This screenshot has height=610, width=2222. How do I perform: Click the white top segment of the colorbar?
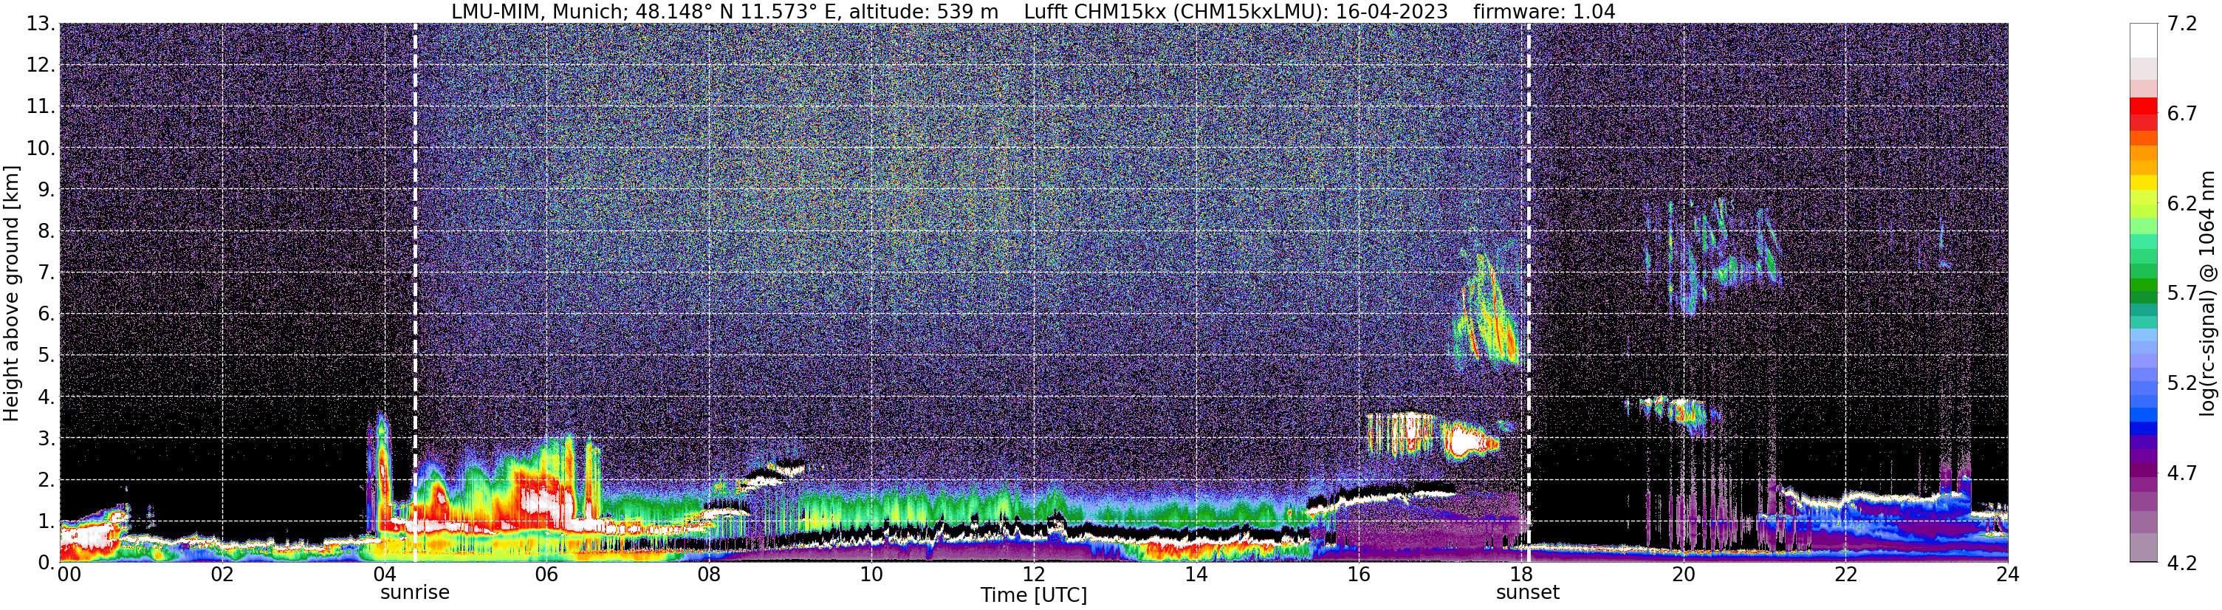point(2144,41)
